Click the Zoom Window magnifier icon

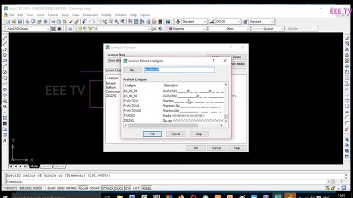tap(116, 21)
